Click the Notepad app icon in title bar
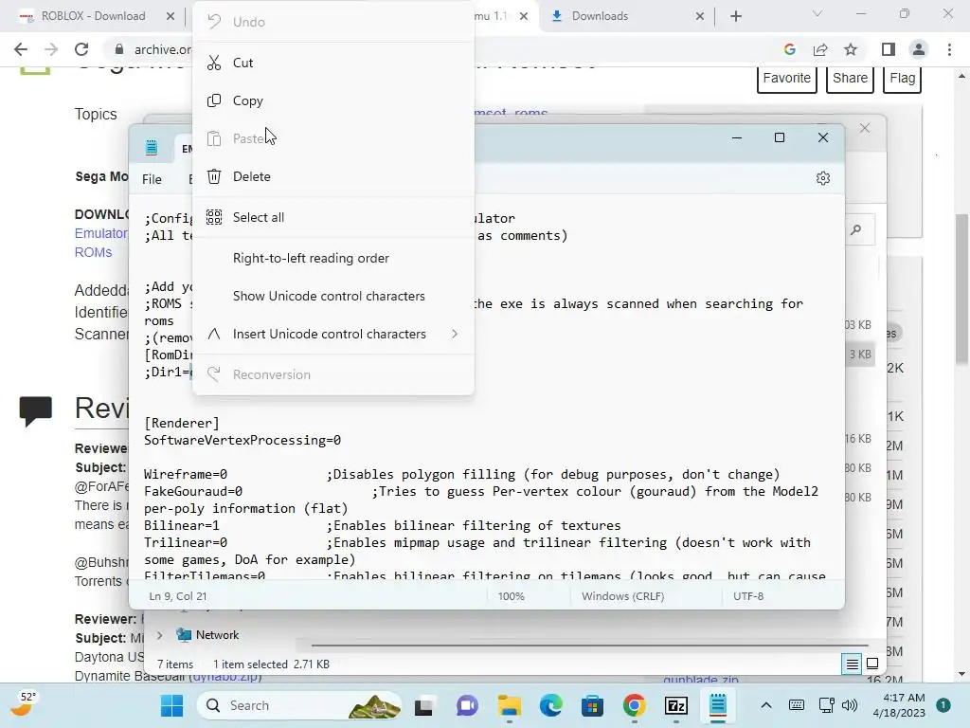This screenshot has height=728, width=970. (x=152, y=147)
